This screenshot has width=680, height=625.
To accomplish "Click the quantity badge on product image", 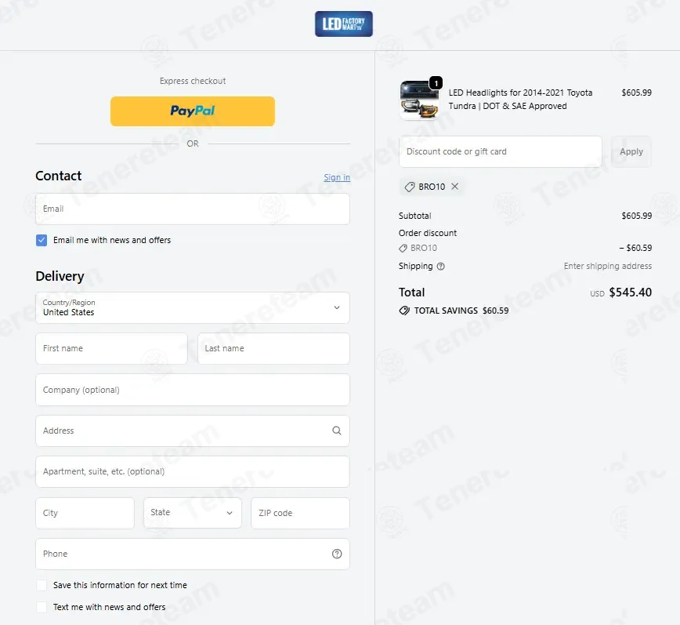I will pyautogui.click(x=436, y=83).
